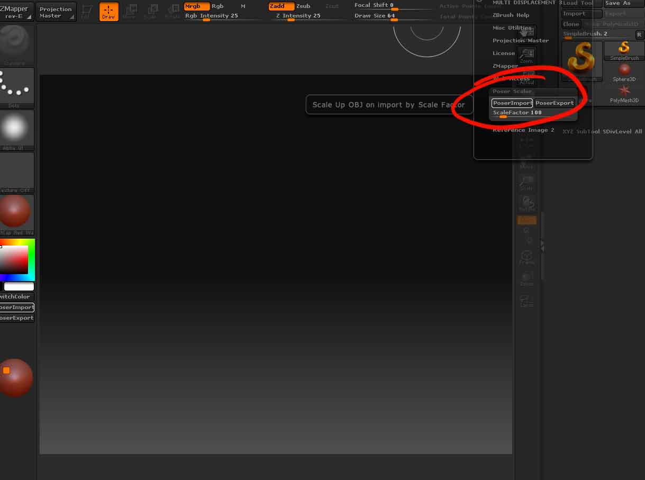
Task: Expand Projection Master in the plugin menu
Action: click(521, 40)
